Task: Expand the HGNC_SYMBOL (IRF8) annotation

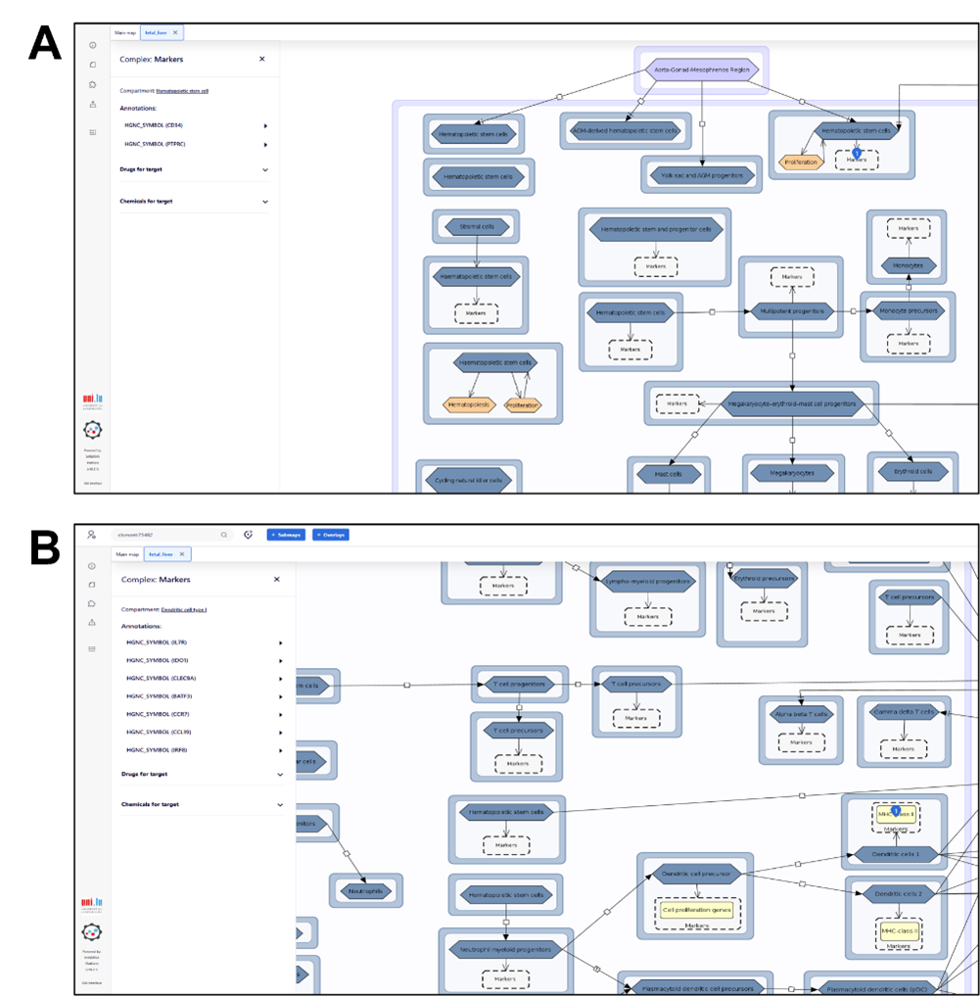Action: click(x=280, y=750)
